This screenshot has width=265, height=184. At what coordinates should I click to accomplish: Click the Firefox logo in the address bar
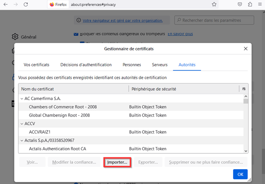[52, 4]
